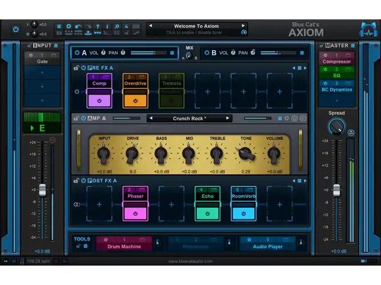Toggle channel B power

click(207, 52)
